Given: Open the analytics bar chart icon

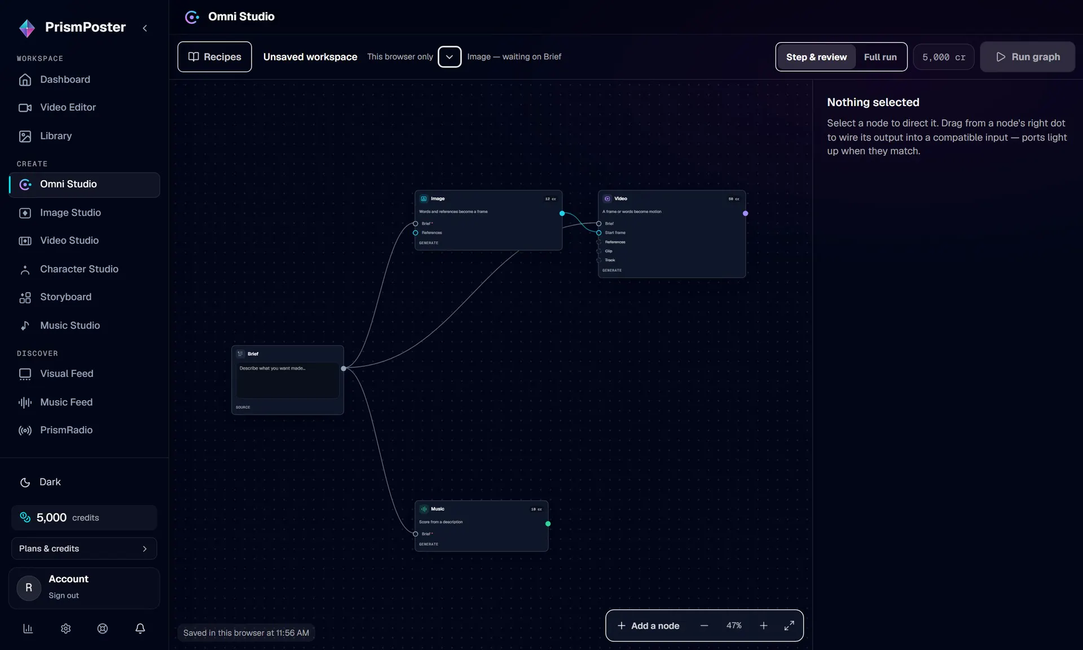Looking at the screenshot, I should point(28,629).
